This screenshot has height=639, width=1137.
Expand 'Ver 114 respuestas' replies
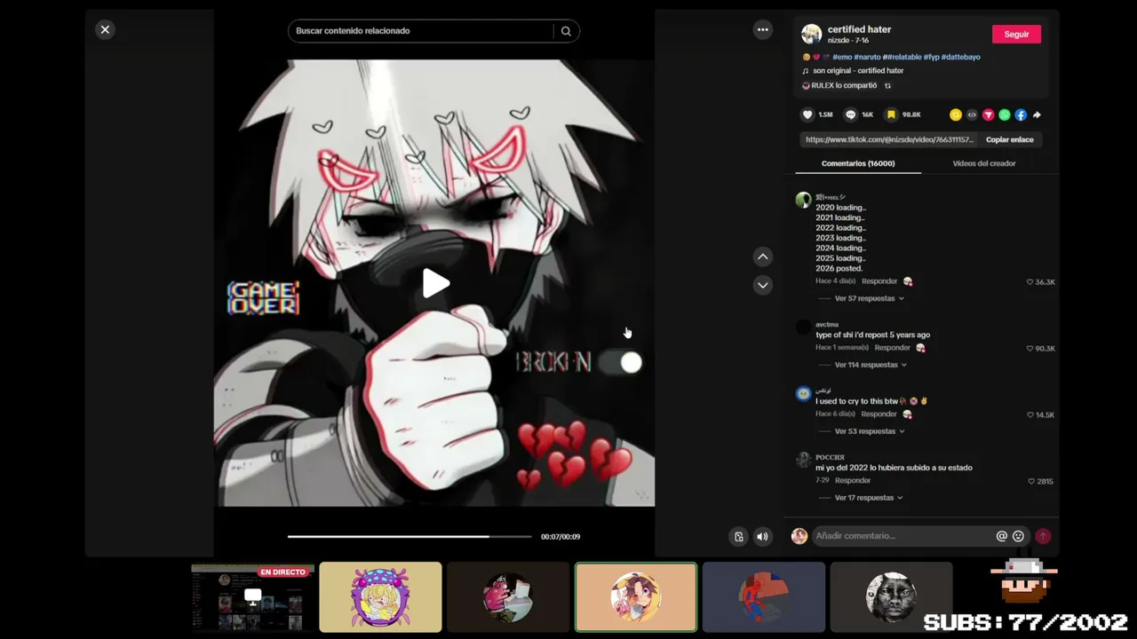click(871, 365)
